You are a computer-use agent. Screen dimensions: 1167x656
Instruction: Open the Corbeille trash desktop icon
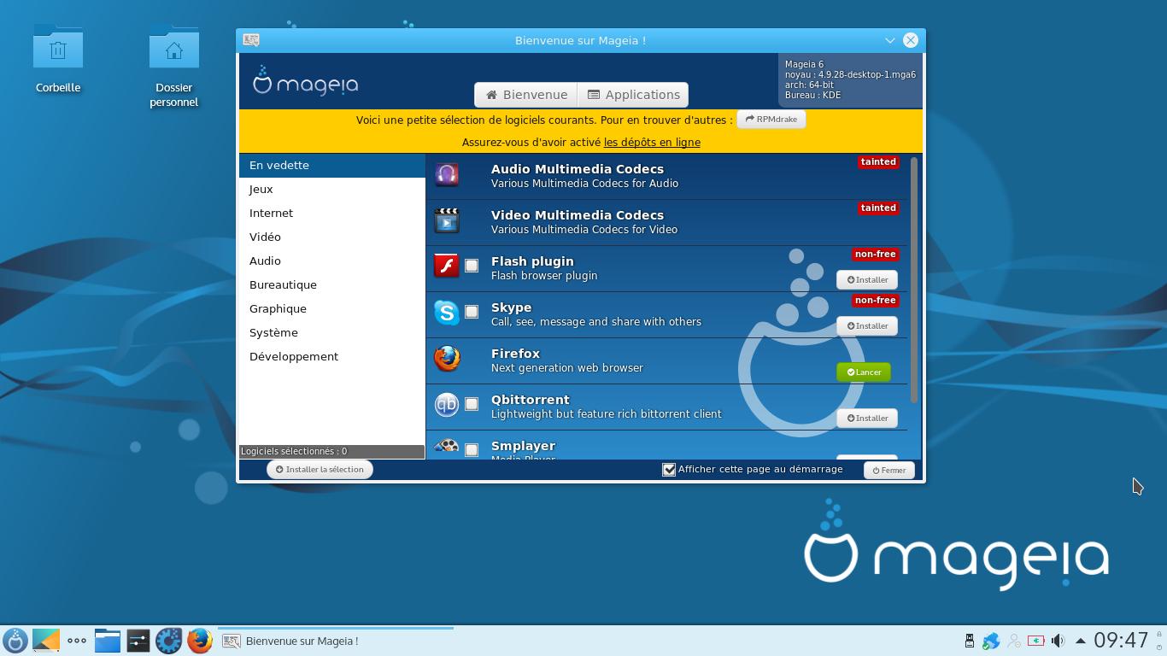(x=58, y=59)
